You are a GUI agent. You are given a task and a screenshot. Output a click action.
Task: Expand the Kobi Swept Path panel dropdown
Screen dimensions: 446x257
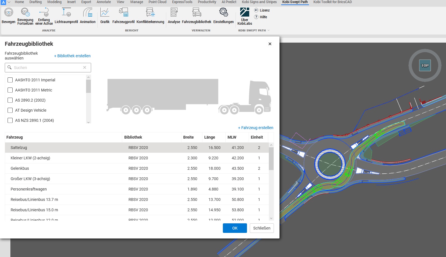269,30
